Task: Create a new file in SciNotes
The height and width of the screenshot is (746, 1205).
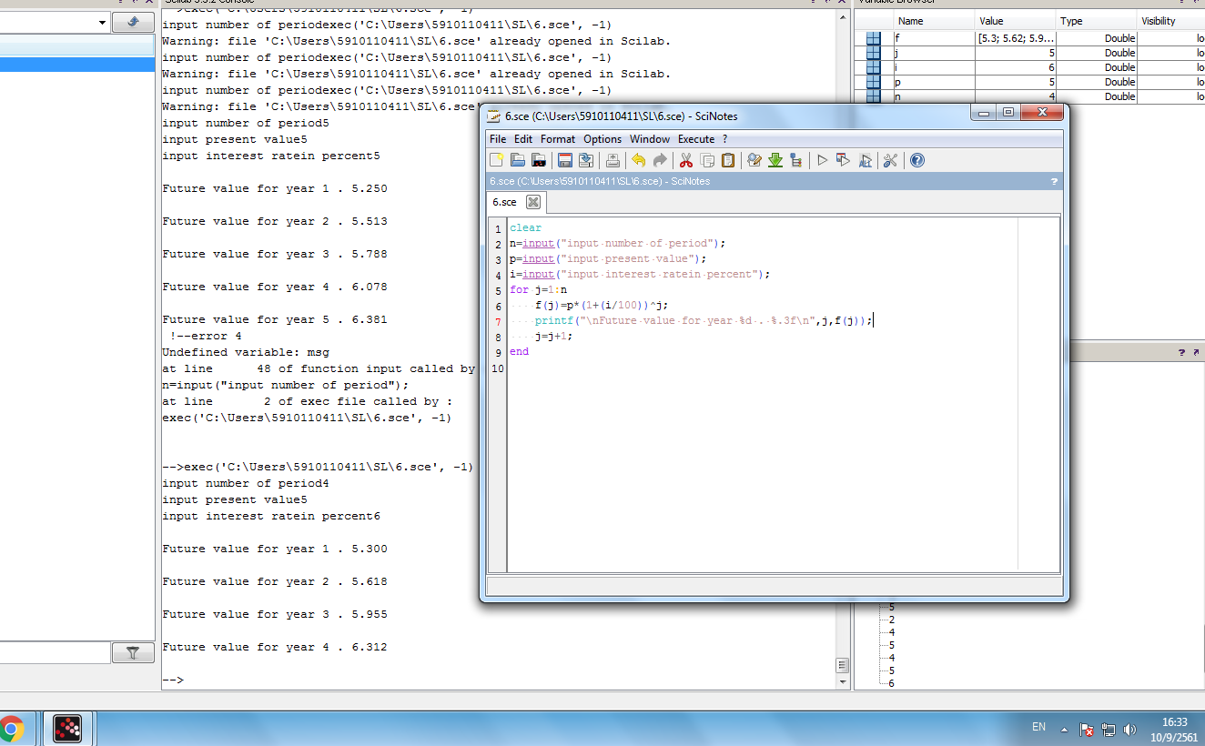Action: click(x=496, y=160)
